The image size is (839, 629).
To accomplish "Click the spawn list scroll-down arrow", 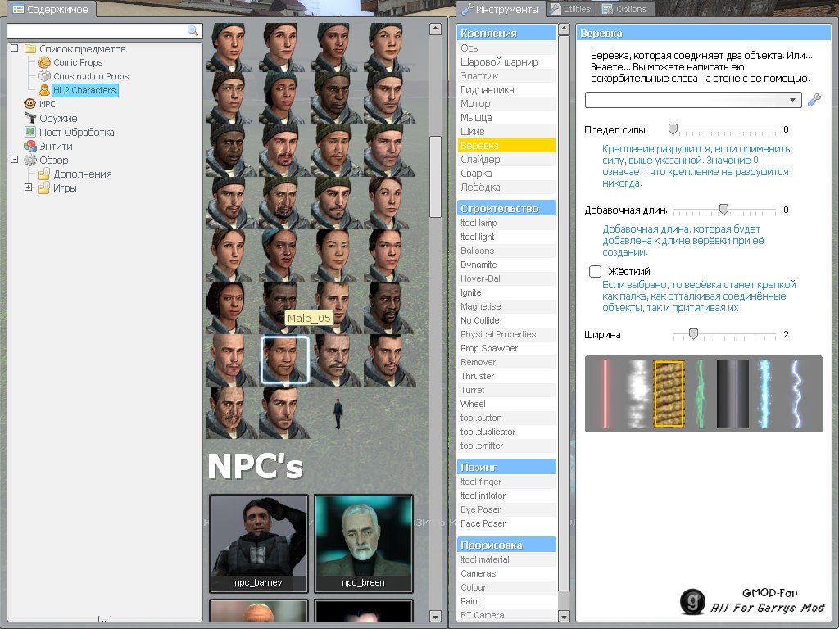I will (x=435, y=616).
